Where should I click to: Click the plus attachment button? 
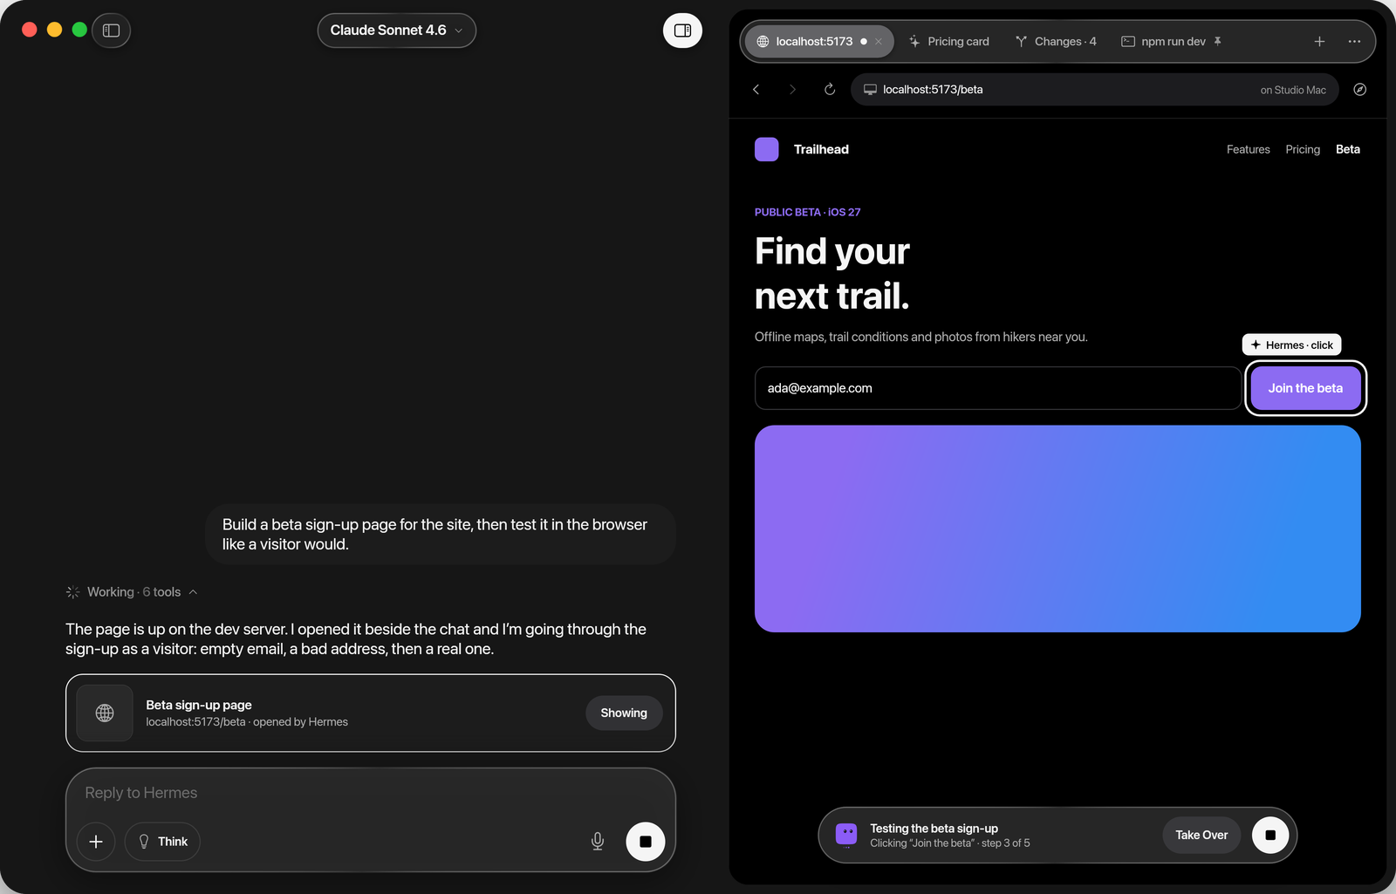pos(96,842)
